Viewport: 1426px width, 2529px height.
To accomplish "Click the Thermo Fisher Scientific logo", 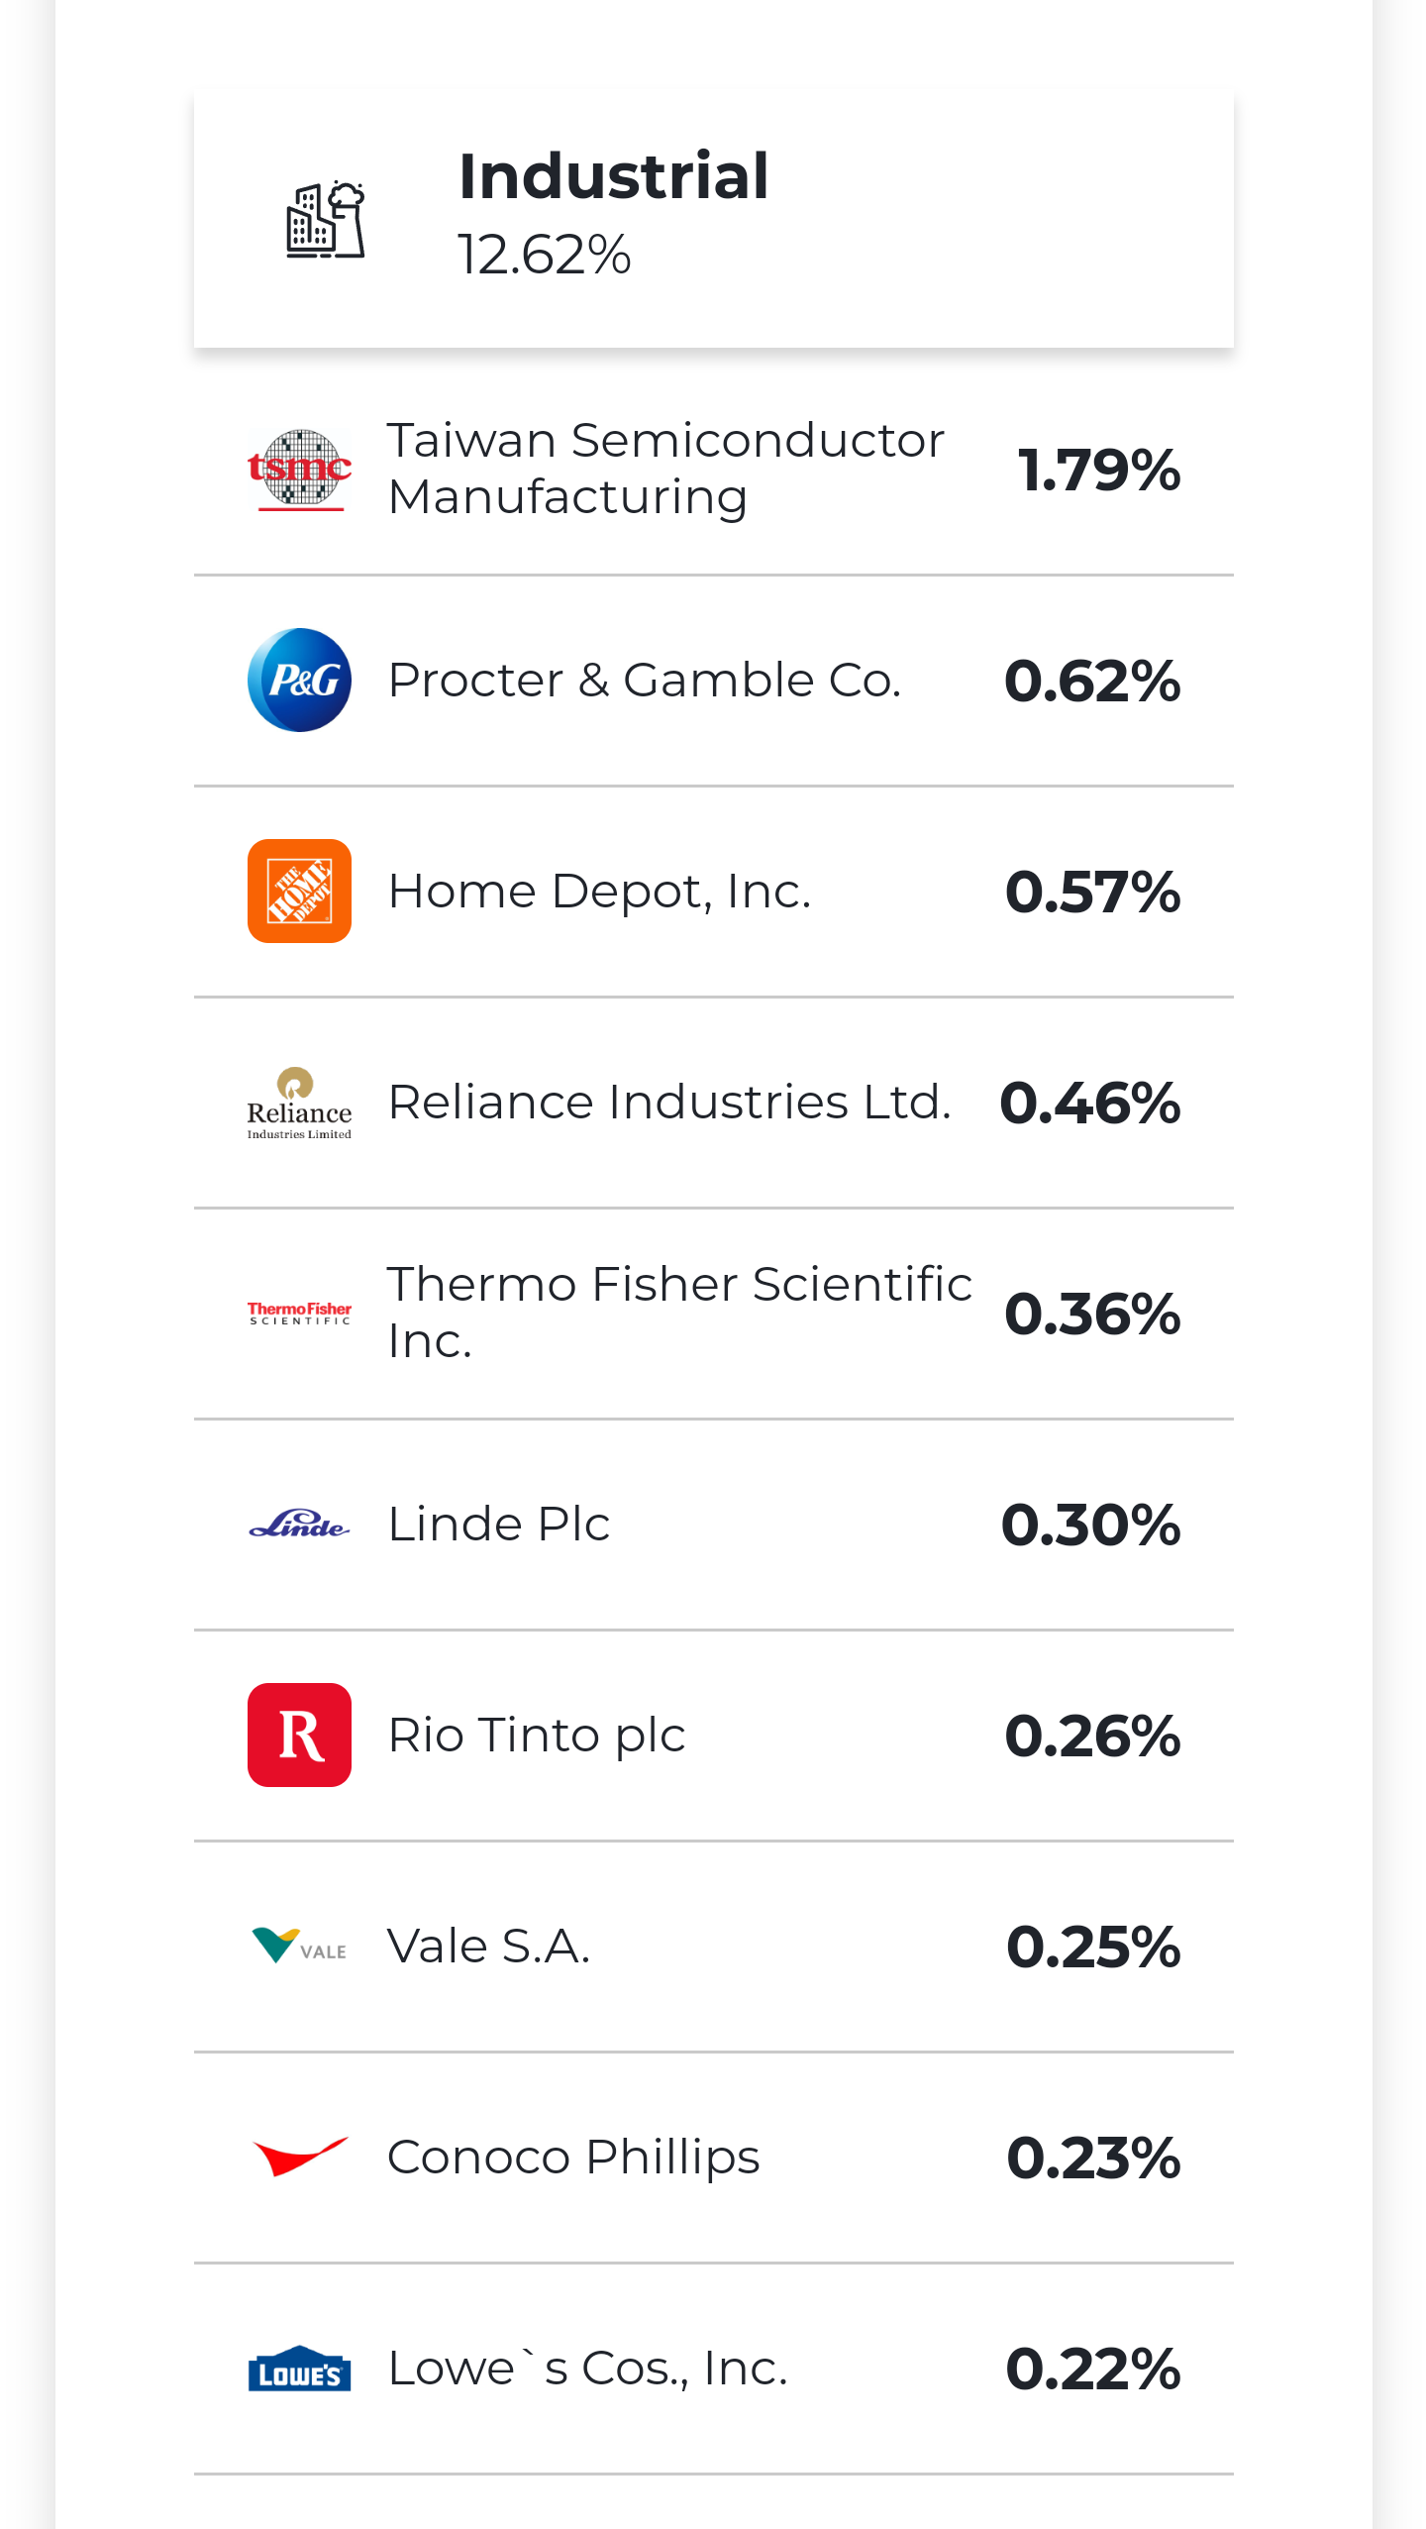I will 299,1314.
